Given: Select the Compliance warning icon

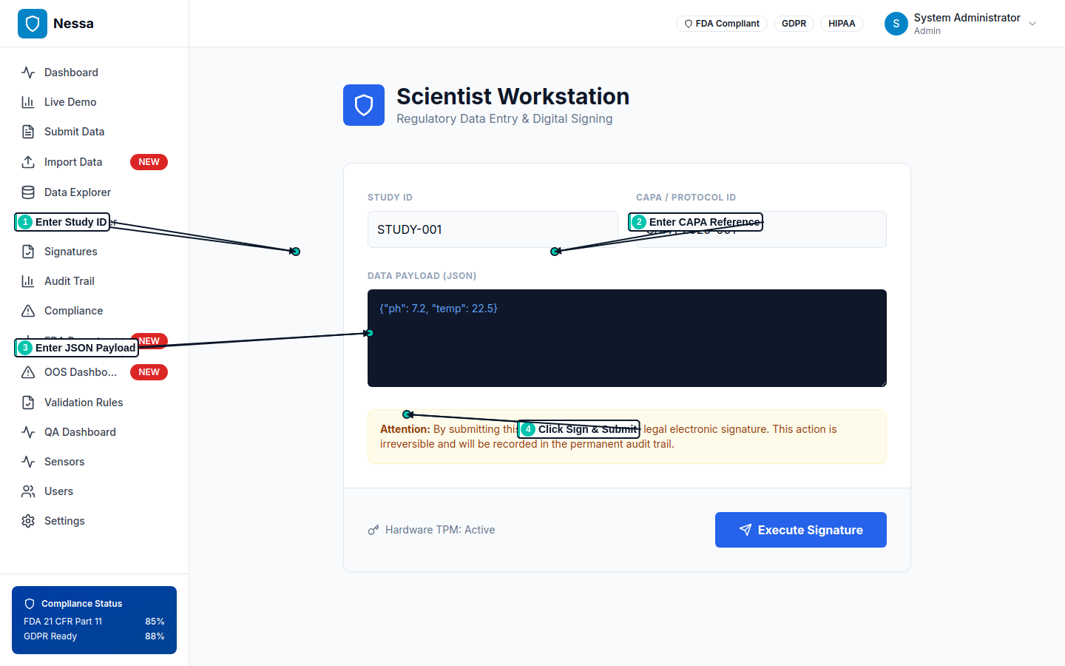Looking at the screenshot, I should [28, 310].
